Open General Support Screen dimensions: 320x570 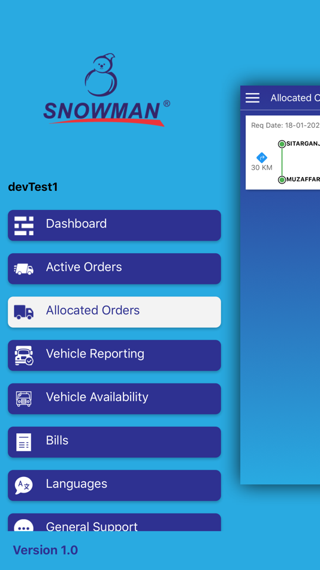[x=114, y=523]
